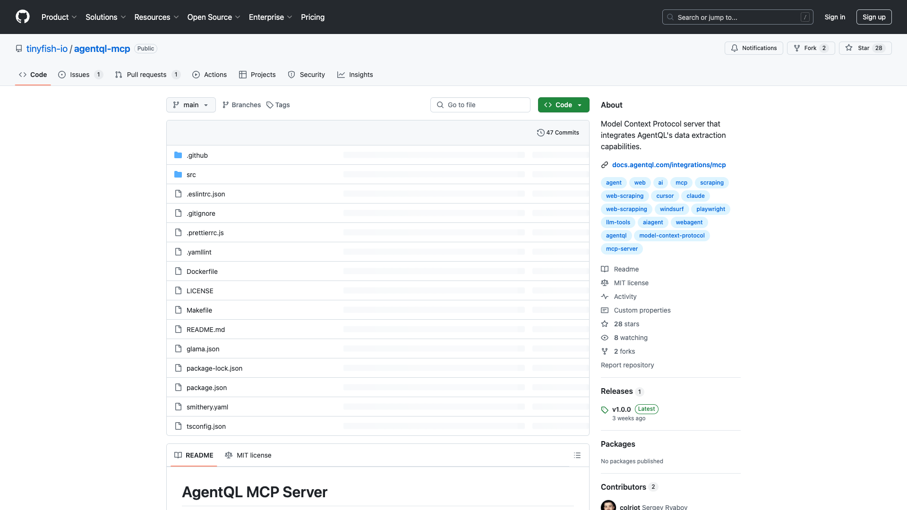Switch to the Pull requests tab

click(x=146, y=75)
